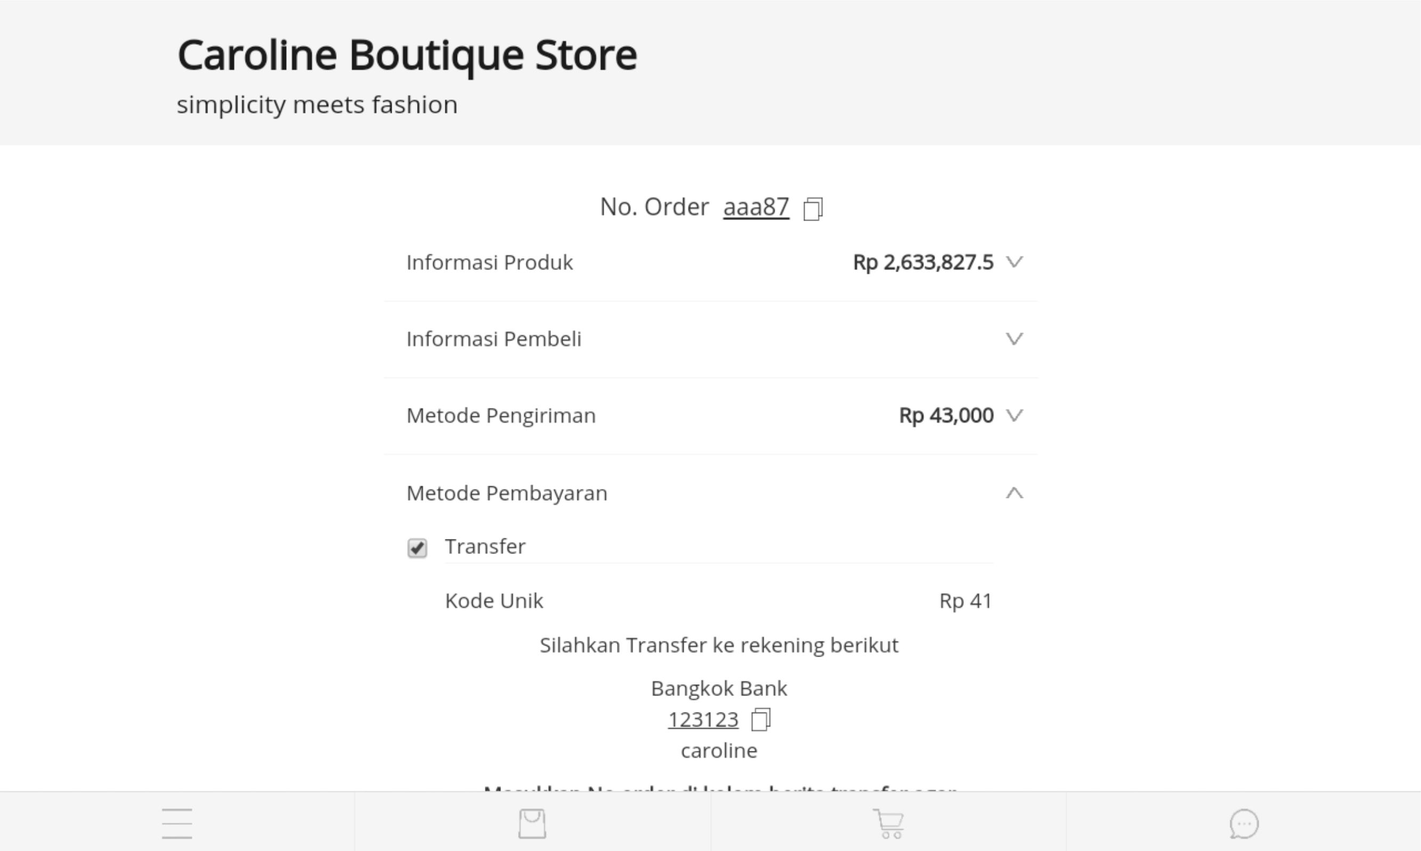Copy bank account number 123123 with copy icon
This screenshot has width=1421, height=851.
click(x=761, y=719)
